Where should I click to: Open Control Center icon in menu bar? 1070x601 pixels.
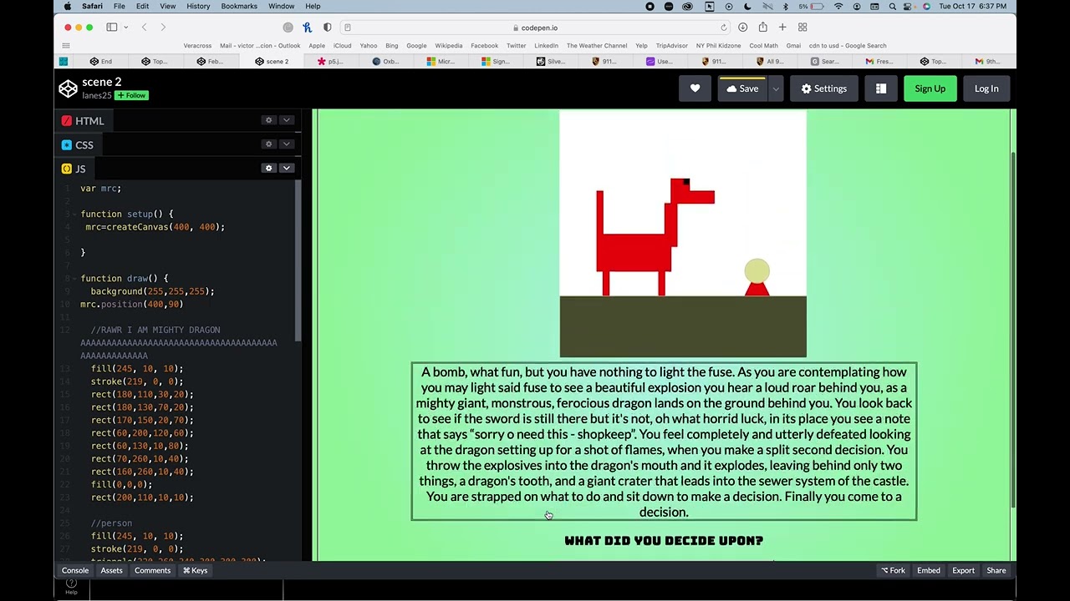[x=909, y=6]
